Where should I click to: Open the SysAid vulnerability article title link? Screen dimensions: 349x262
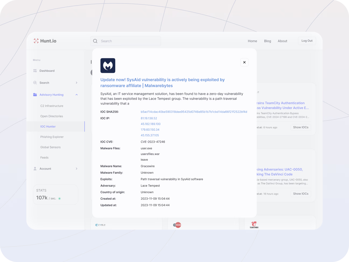[162, 83]
